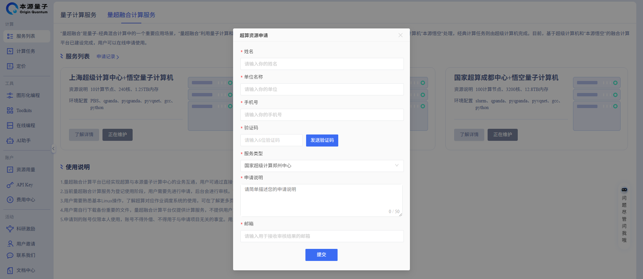Open Toolkits in the sidebar
The image size is (643, 279).
click(10, 110)
